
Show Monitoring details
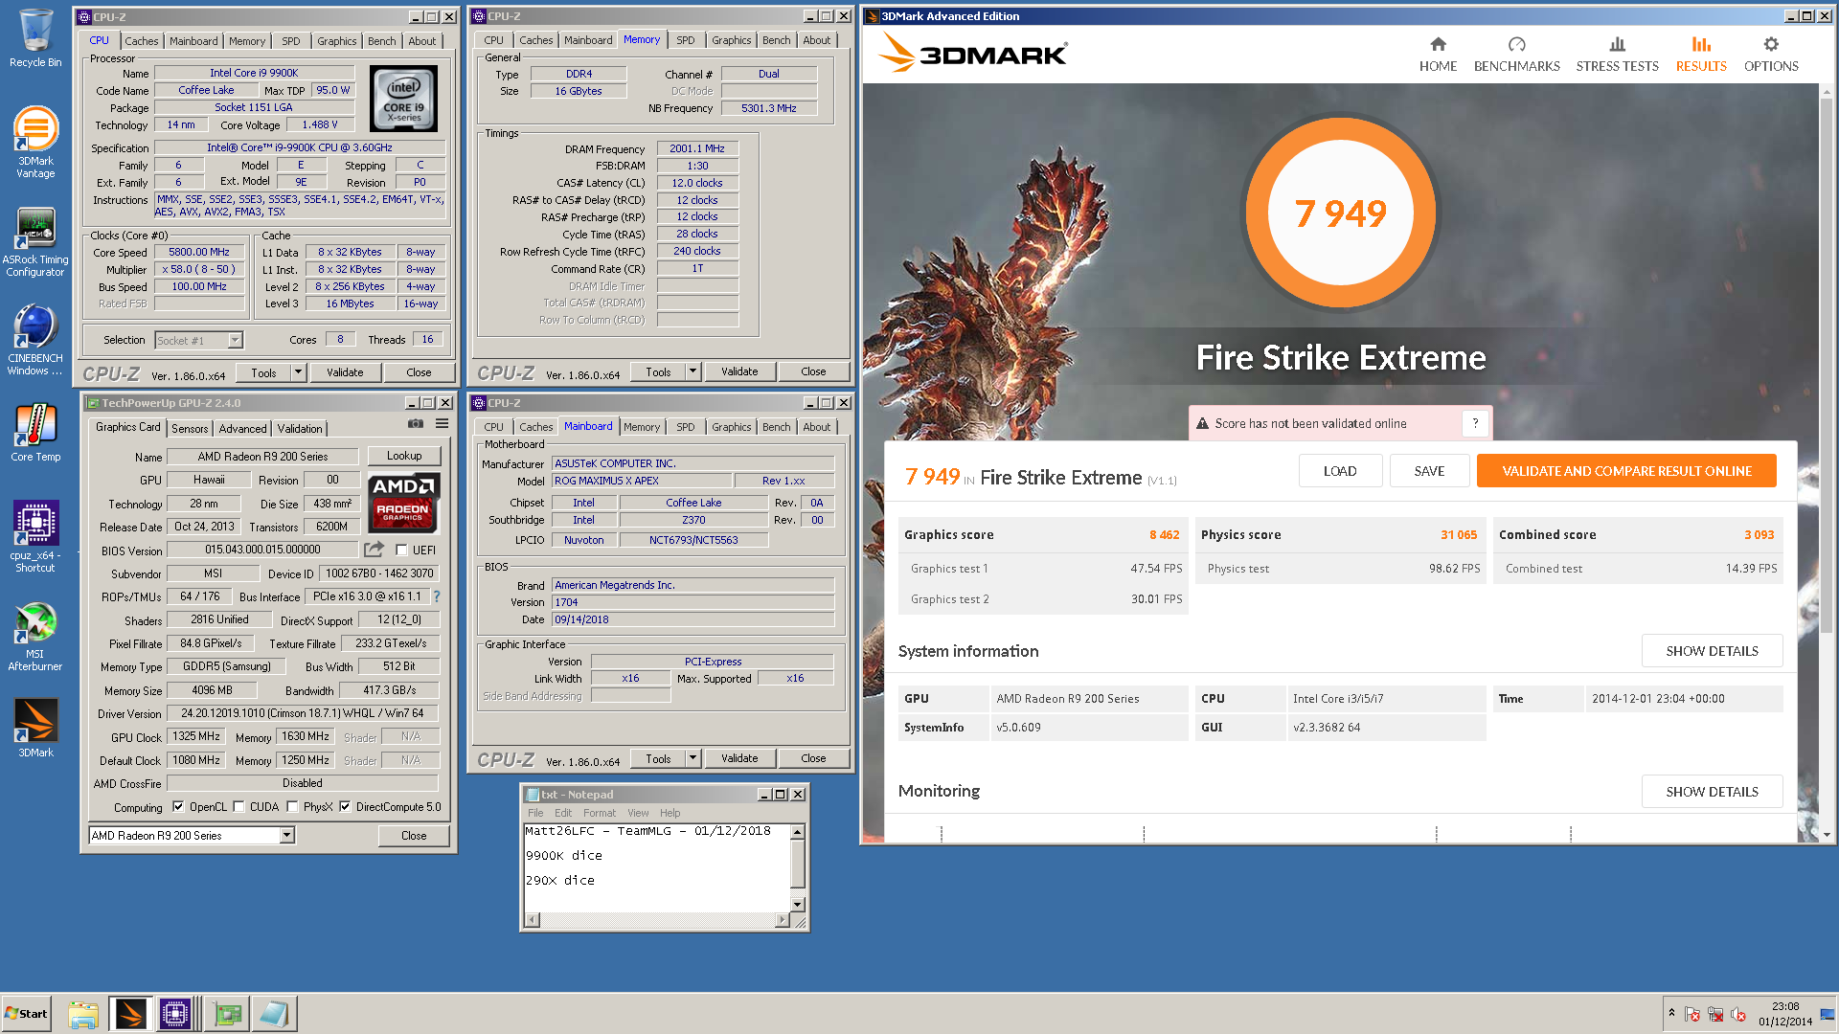coord(1712,792)
